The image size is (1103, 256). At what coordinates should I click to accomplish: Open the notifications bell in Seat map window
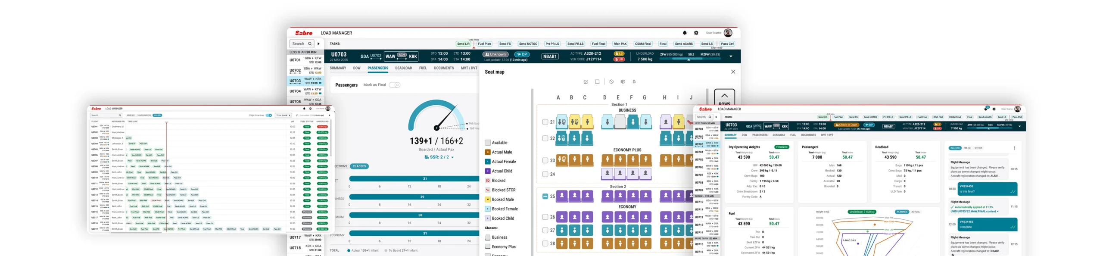pos(684,33)
